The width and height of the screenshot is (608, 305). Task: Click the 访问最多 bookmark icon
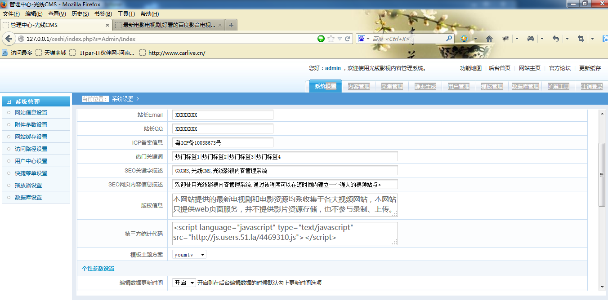click(5, 53)
